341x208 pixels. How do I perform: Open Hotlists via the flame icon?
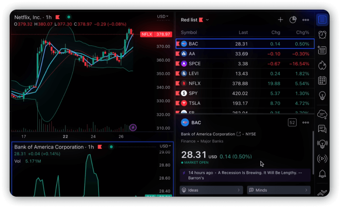coord(322,65)
